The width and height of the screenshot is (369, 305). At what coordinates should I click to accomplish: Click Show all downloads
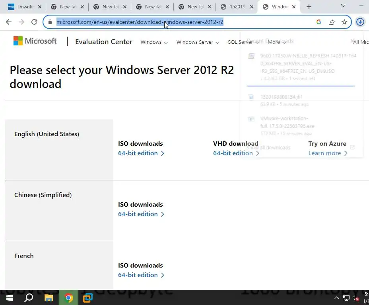(268, 148)
